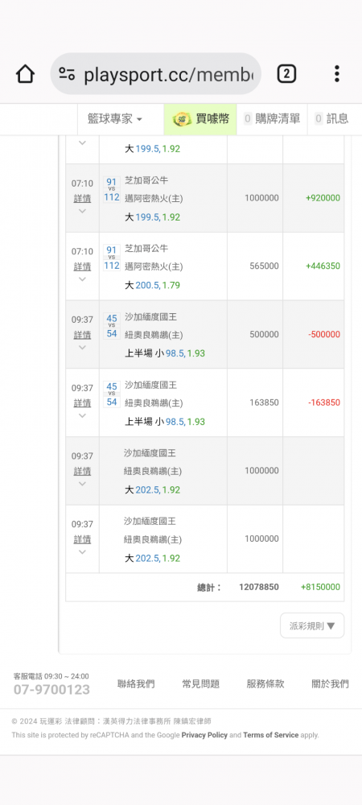Click the 45 vs 54 score box of the 163850 bet
The height and width of the screenshot is (805, 362).
[x=112, y=394]
